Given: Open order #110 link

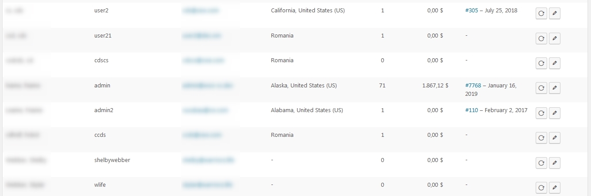Looking at the screenshot, I should tap(471, 110).
